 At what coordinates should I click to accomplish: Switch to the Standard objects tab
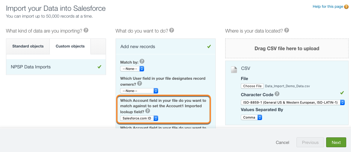coord(28,46)
